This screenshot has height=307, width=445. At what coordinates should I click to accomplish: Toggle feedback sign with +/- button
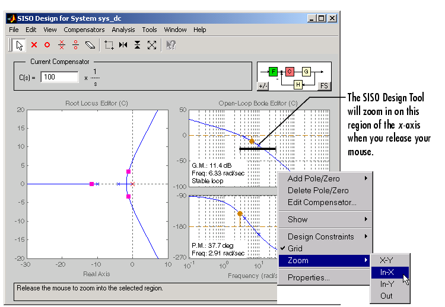pyautogui.click(x=263, y=85)
